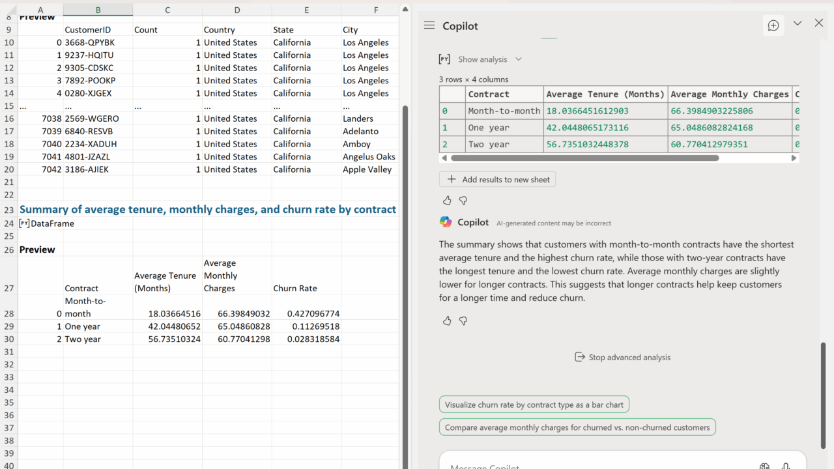Start a new Copilot chat
The height and width of the screenshot is (469, 834).
point(773,25)
